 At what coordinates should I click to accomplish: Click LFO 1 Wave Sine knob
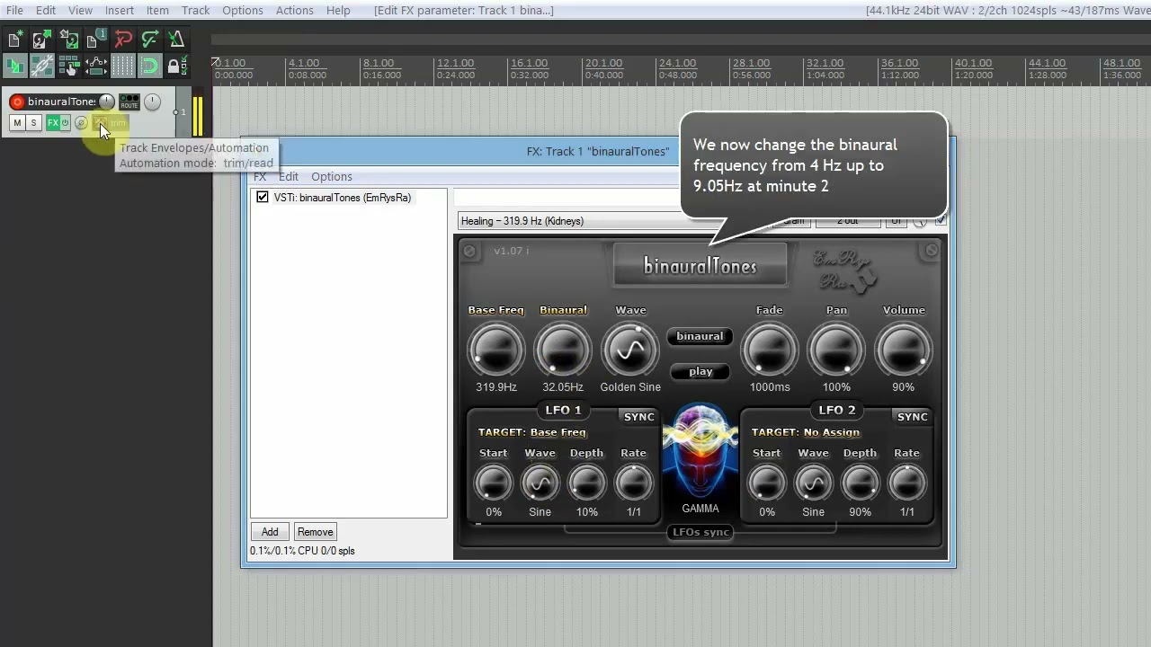[x=540, y=483]
